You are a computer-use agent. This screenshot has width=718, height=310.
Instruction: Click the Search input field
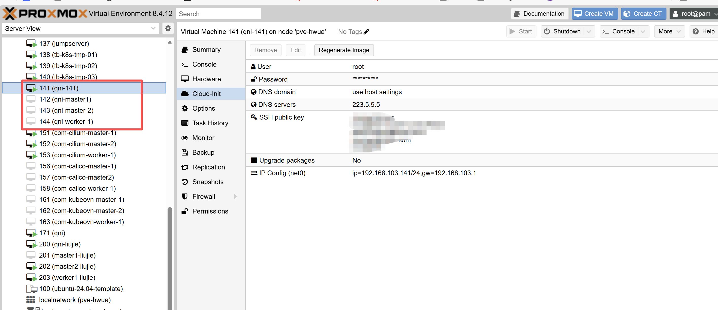tap(218, 14)
